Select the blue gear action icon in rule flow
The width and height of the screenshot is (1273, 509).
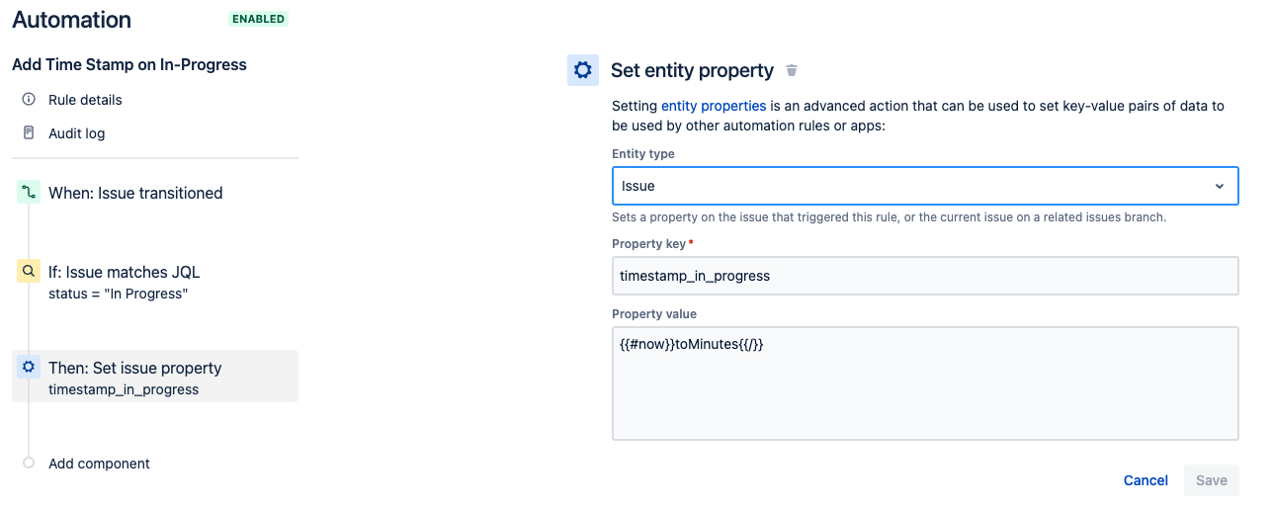click(29, 368)
